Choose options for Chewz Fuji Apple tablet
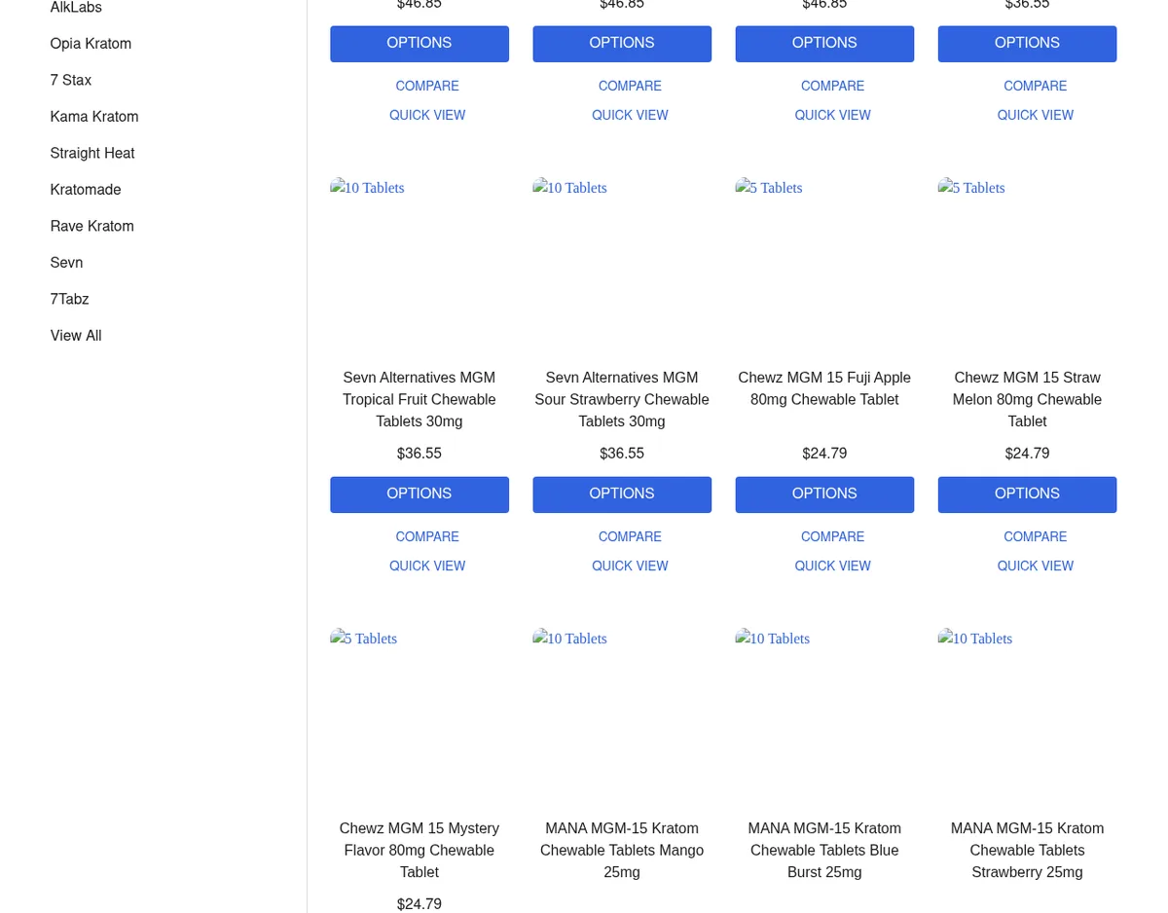Viewport: 1168px width, 913px height. (x=824, y=494)
